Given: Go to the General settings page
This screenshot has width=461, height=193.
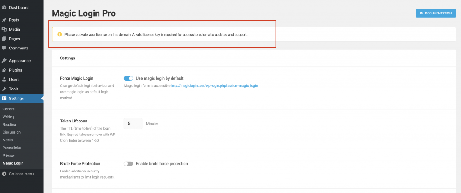Looking at the screenshot, I should [9, 109].
